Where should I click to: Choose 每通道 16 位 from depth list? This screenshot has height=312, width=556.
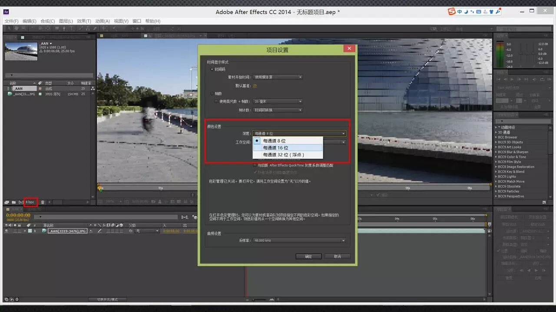tap(288, 147)
